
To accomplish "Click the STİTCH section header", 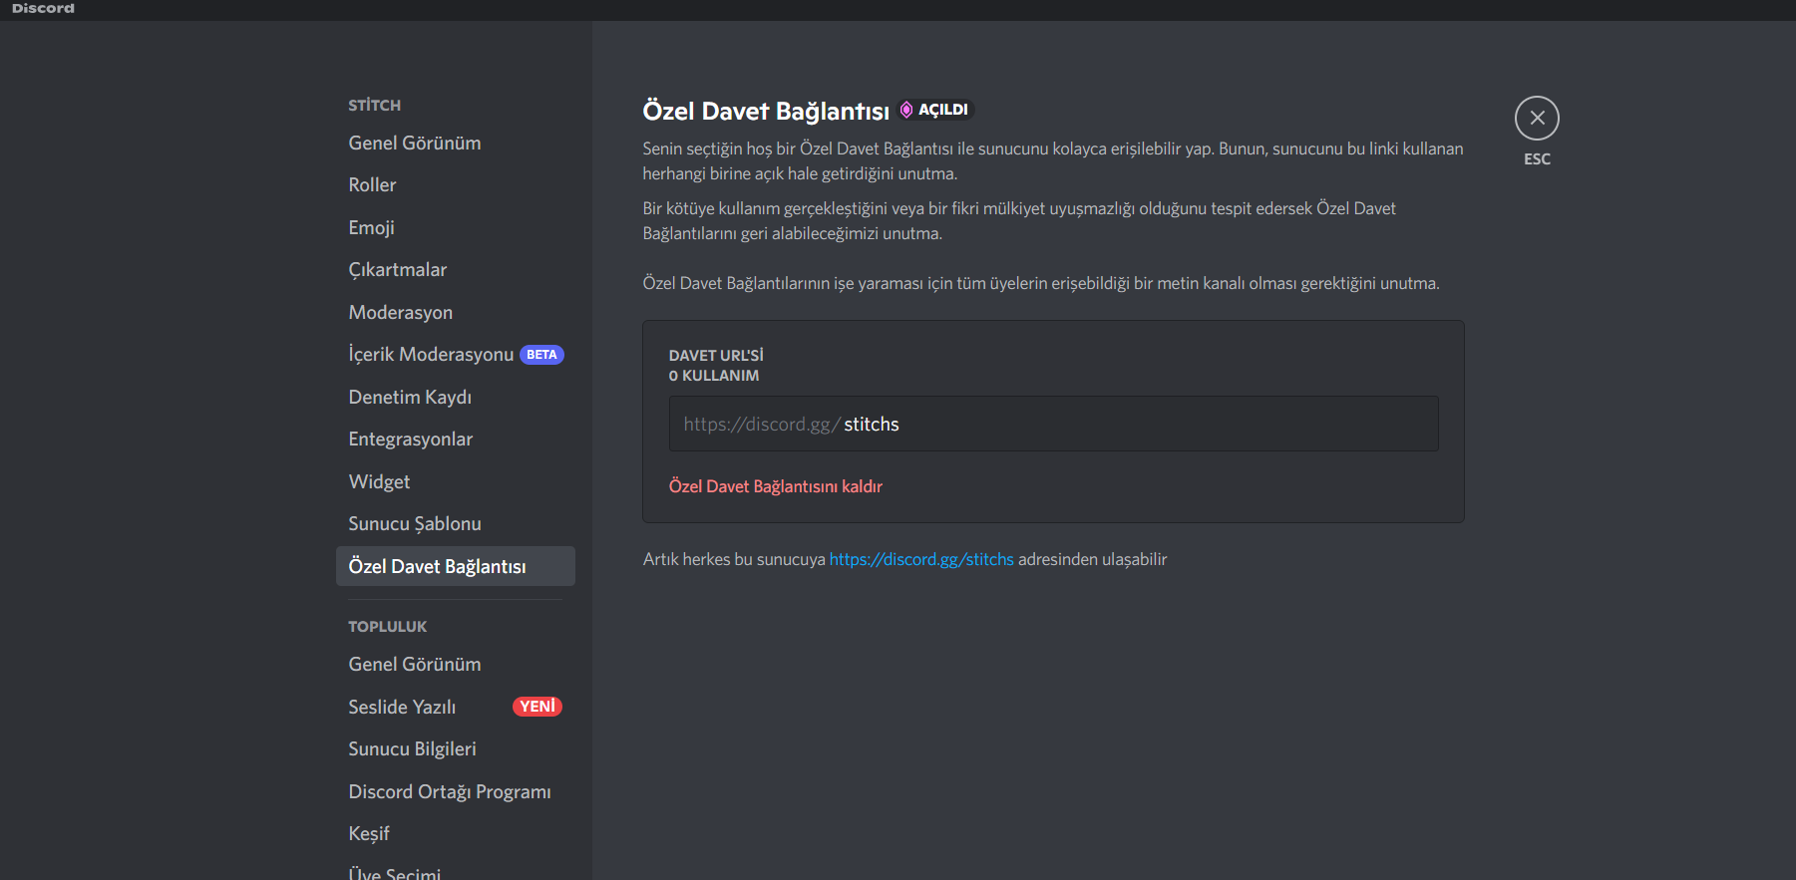I will point(375,106).
